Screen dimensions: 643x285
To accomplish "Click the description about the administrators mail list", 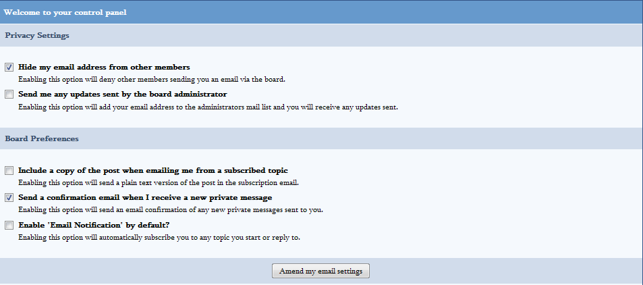I will (x=208, y=106).
